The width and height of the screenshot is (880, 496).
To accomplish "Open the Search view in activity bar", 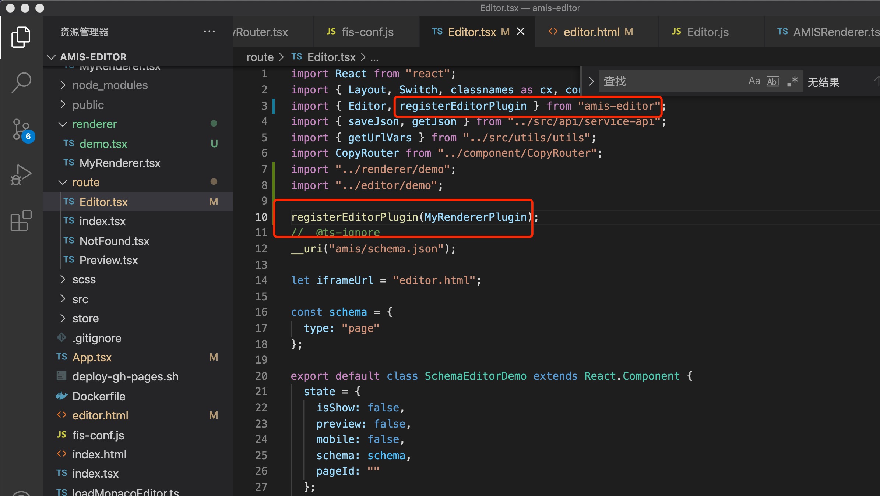I will [21, 82].
